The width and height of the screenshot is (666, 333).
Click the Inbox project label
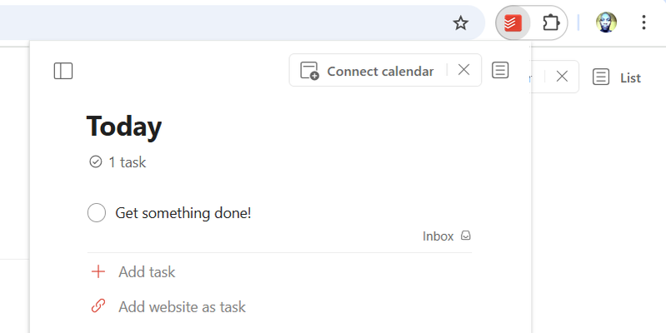438,236
